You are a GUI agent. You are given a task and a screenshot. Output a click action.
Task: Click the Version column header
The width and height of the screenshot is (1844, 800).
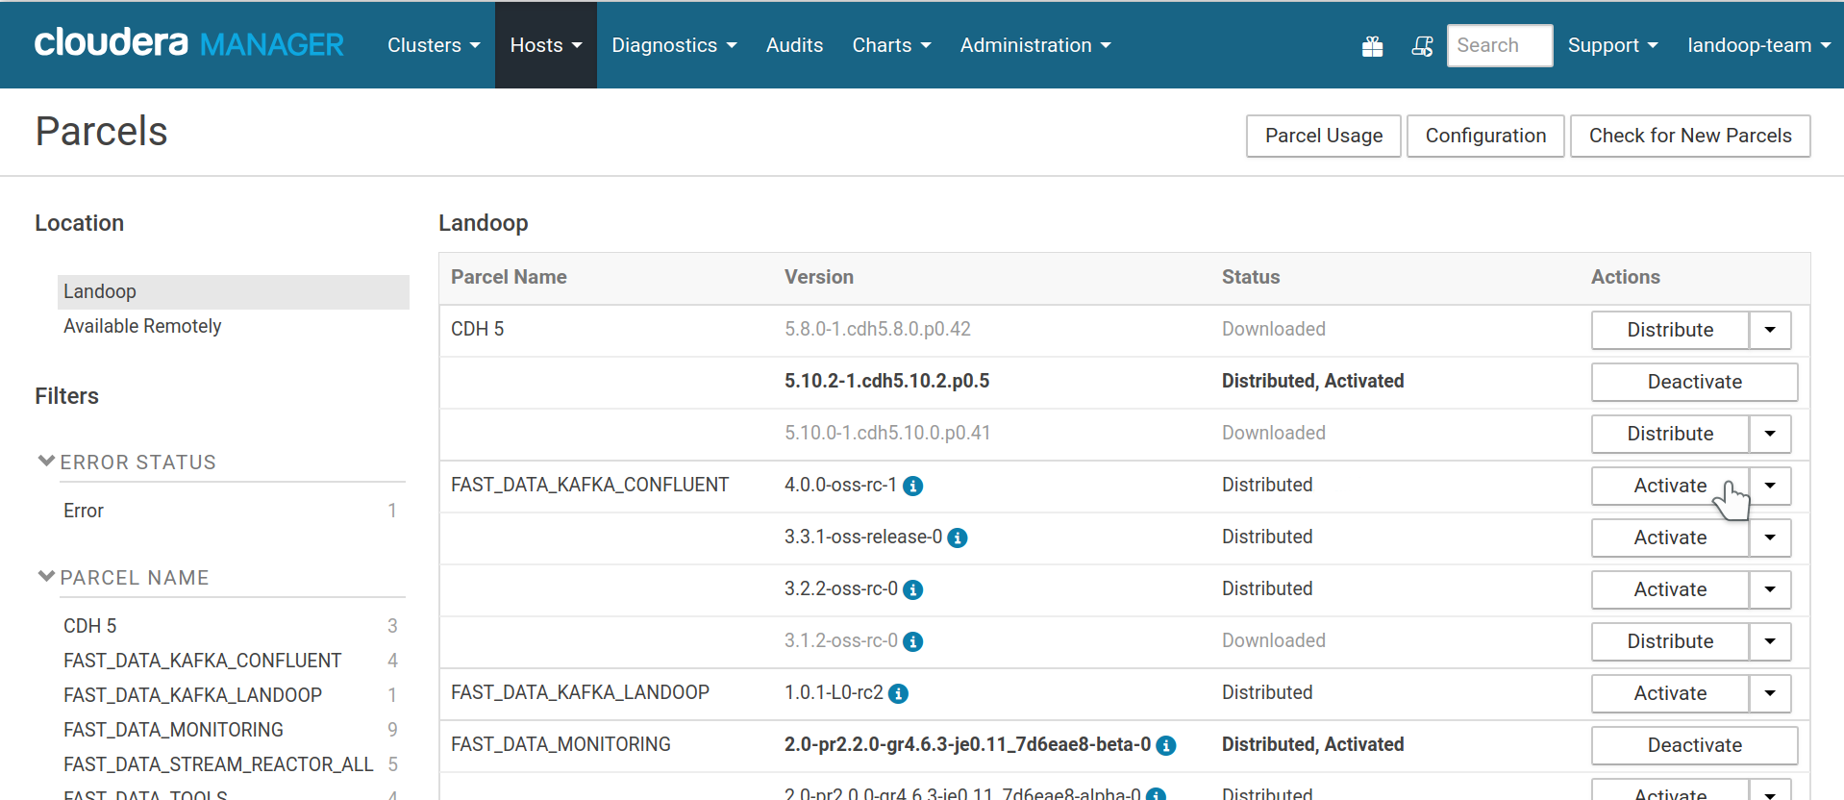tap(819, 277)
